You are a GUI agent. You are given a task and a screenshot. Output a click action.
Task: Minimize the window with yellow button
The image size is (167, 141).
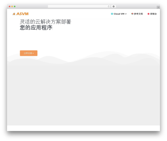(x=12, y=6)
